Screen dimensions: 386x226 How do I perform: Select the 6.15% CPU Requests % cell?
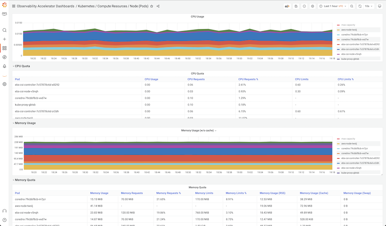(242, 111)
